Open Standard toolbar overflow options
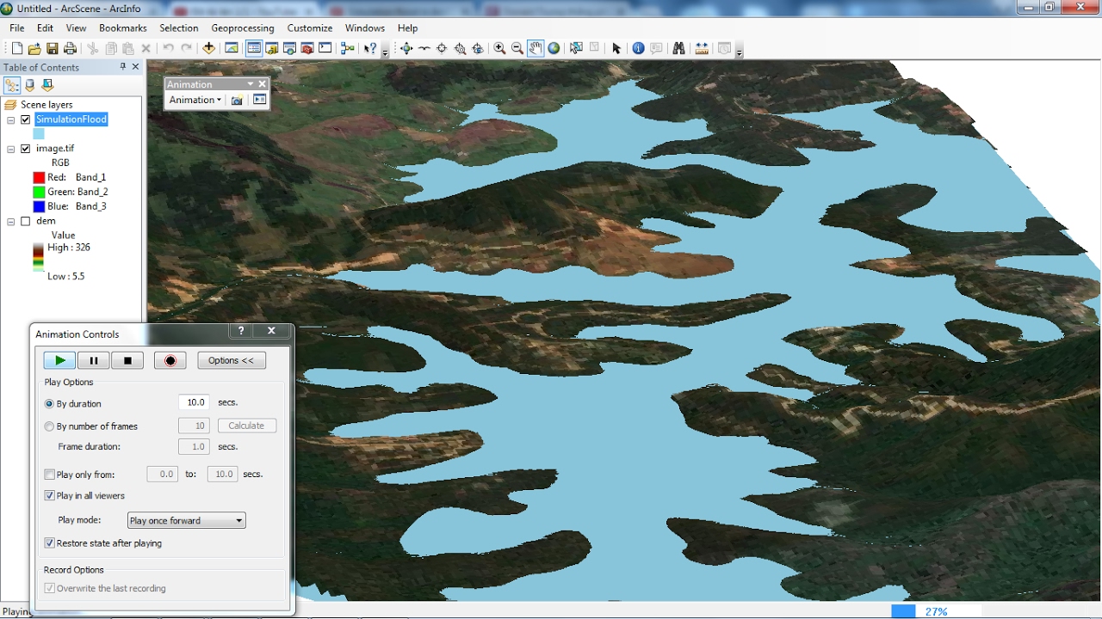The image size is (1102, 619). tap(385, 52)
